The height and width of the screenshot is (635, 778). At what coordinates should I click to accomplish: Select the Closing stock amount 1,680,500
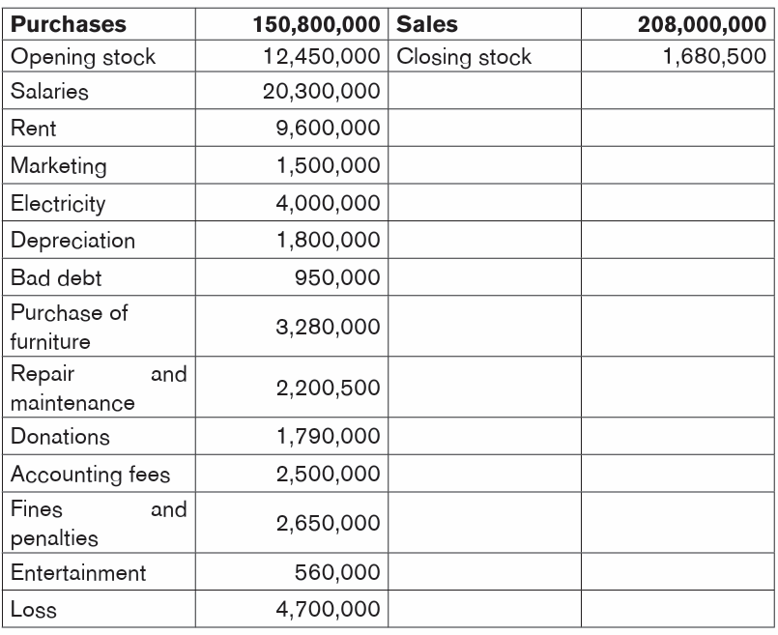714,57
